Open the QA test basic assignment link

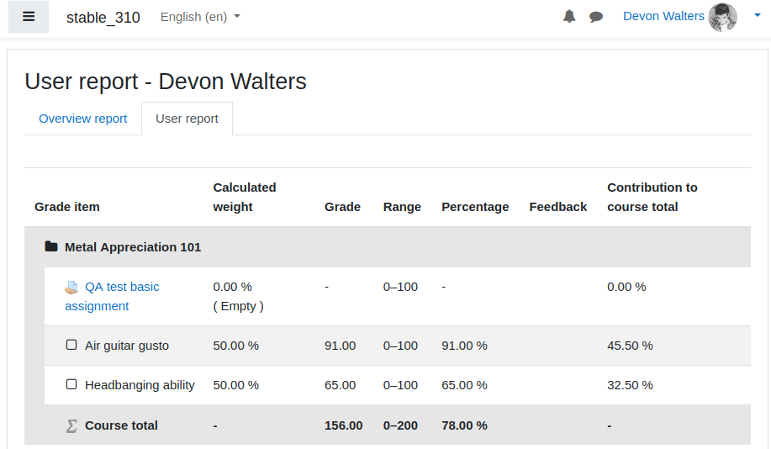coord(112,296)
